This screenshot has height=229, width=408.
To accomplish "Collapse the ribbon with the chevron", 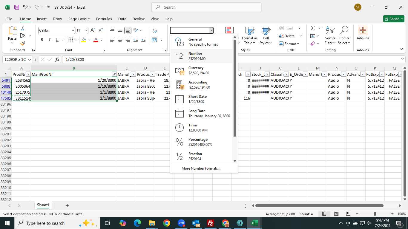I will [x=401, y=49].
